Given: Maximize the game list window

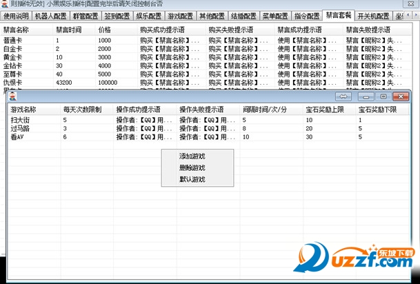Looking at the screenshot, I should pyautogui.click(x=383, y=97).
